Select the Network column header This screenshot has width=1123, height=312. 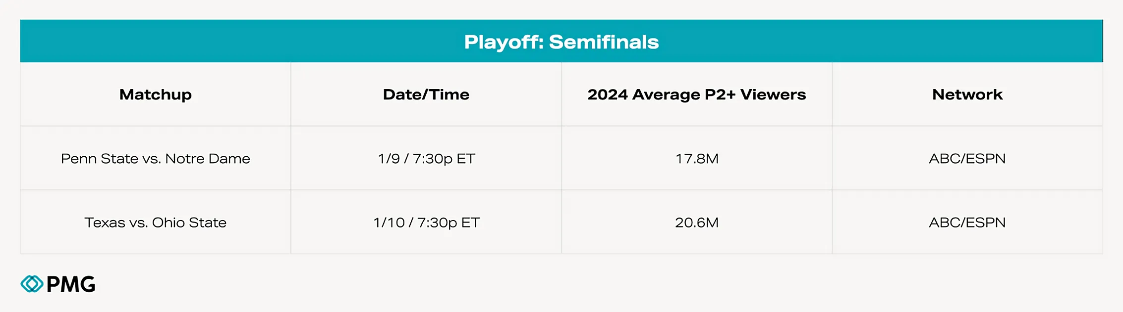click(x=967, y=94)
